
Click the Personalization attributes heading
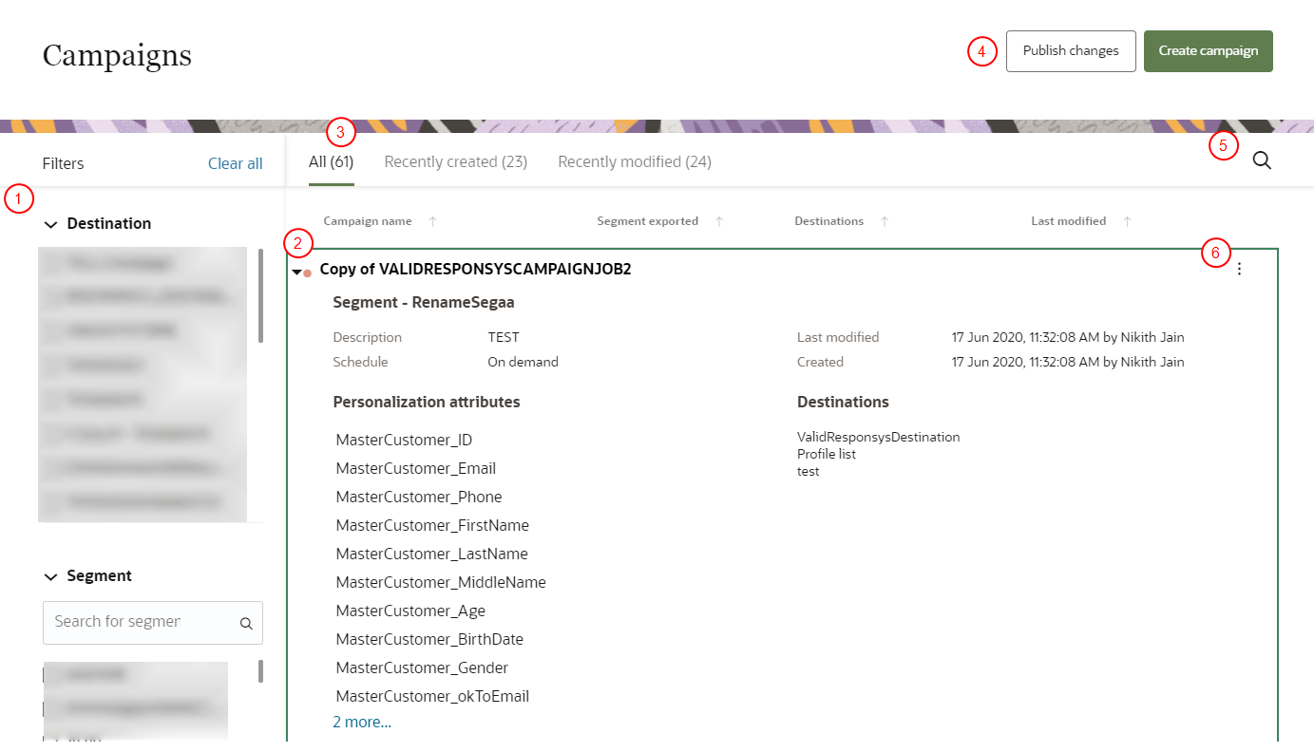click(427, 402)
